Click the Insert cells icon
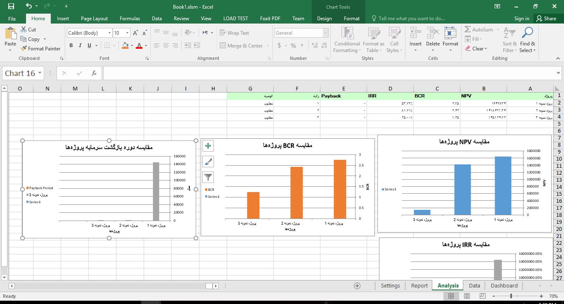 415,33
